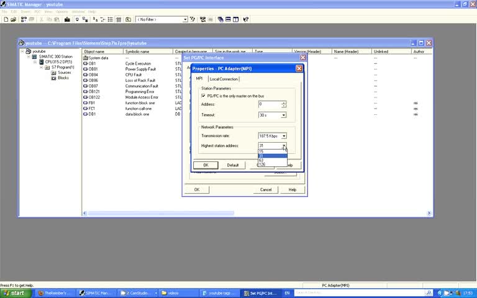Image resolution: width=477 pixels, height=298 pixels.
Task: Open the Windows Start button
Action: pyautogui.click(x=16, y=293)
